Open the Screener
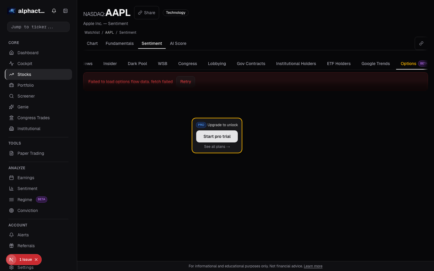 pyautogui.click(x=26, y=96)
